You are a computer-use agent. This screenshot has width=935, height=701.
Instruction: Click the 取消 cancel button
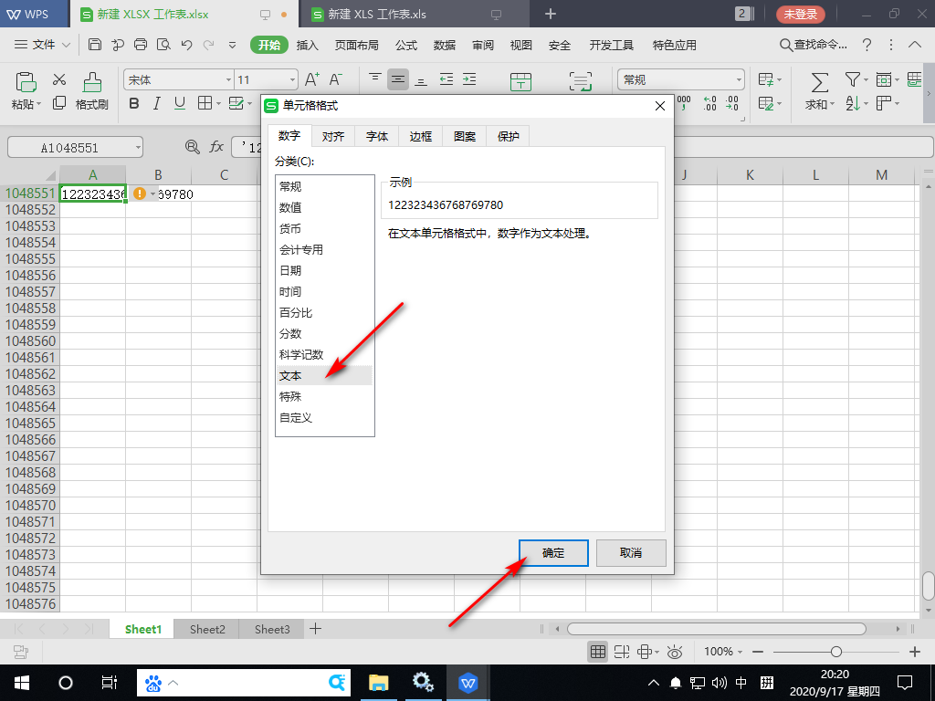coord(630,552)
